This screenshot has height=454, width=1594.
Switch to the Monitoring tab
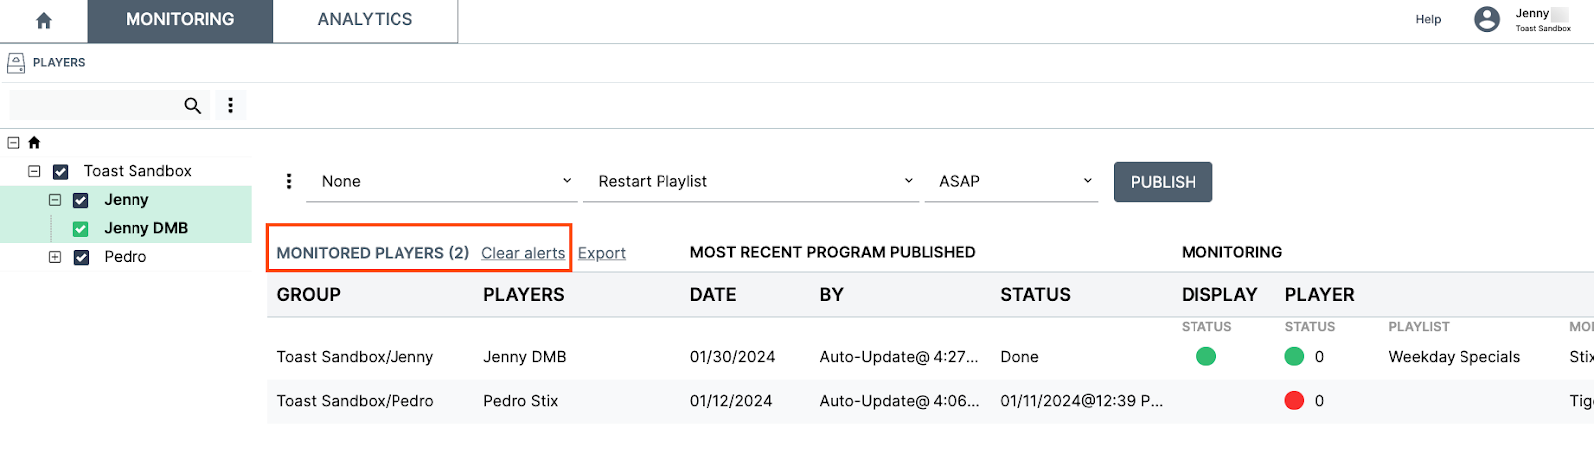(180, 20)
